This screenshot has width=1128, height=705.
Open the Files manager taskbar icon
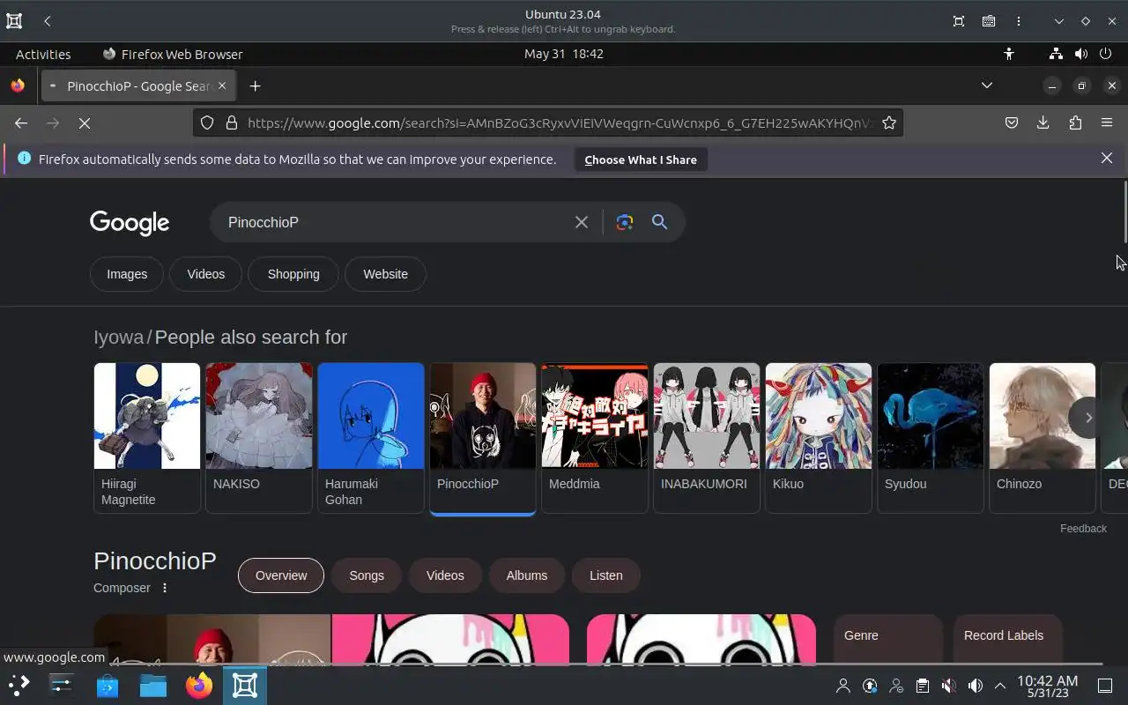click(x=153, y=685)
